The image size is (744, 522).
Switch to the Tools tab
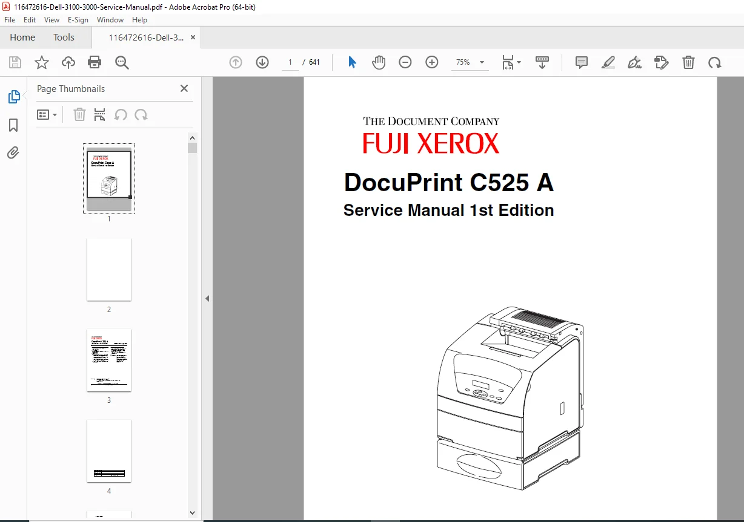64,38
